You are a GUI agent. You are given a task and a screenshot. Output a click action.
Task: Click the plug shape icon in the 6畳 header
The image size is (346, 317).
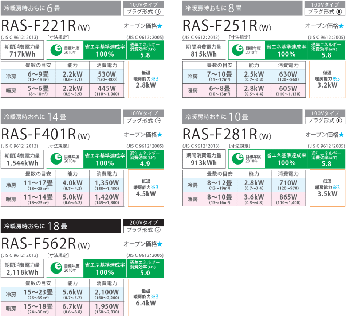coord(158,12)
